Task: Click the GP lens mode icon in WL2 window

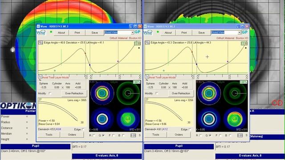Action: [244, 32]
